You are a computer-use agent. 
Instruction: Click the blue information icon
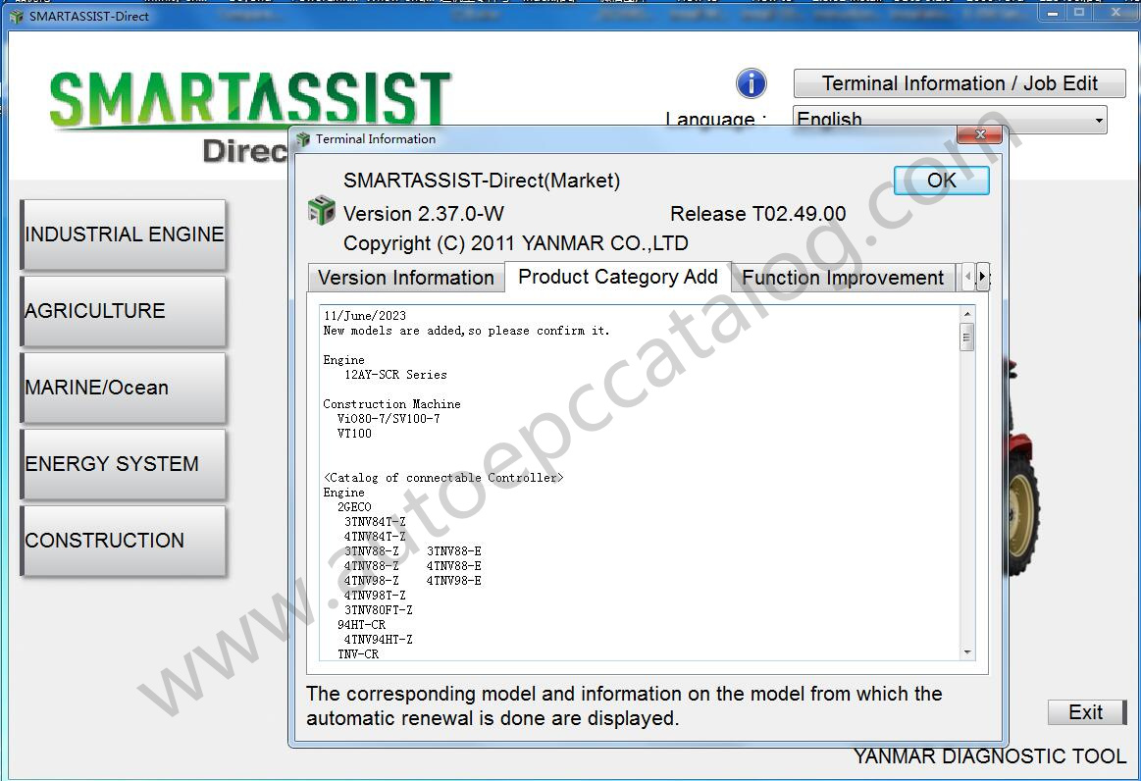(x=751, y=83)
